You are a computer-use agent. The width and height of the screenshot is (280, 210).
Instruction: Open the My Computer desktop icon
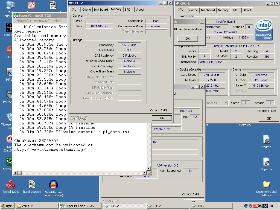10,5
